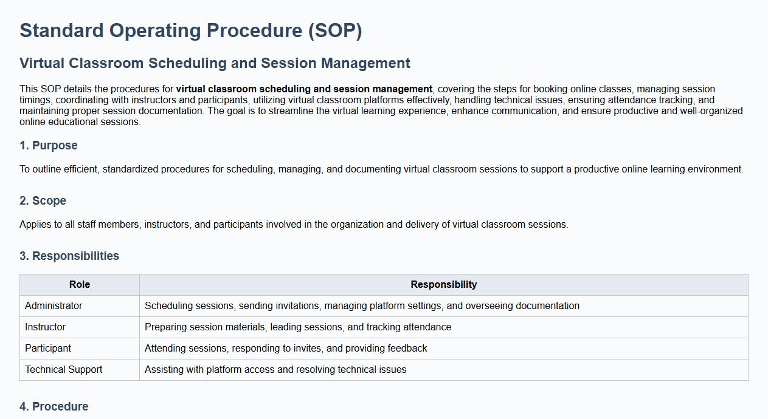
Task: Select the '4. Procedure' heading
Action: 54,407
